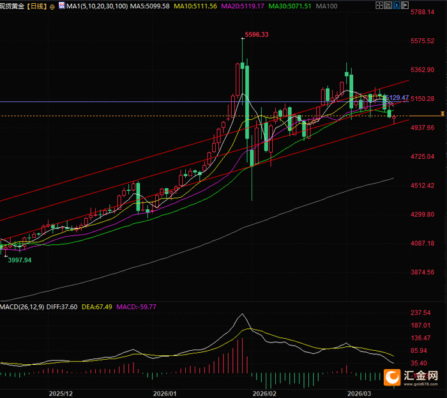Click the 4299.80 price axis label
The height and width of the screenshot is (398, 447).
(x=422, y=214)
